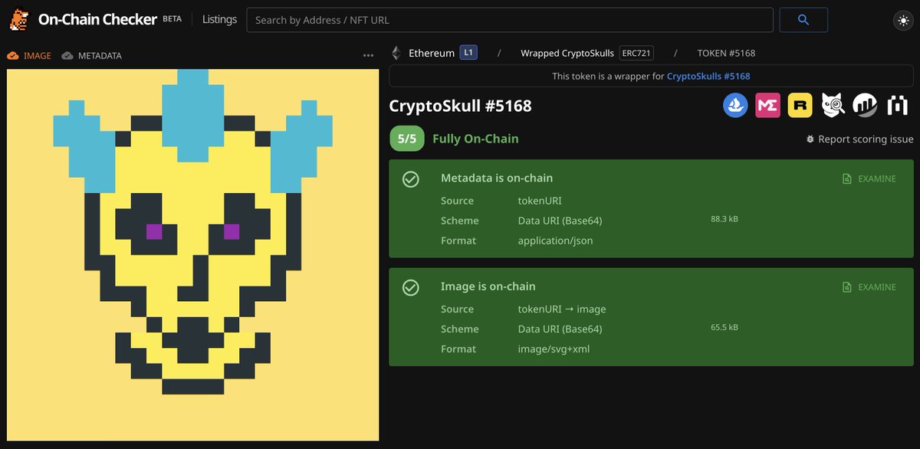
Task: Click the Image is on-chain heading
Action: point(488,287)
